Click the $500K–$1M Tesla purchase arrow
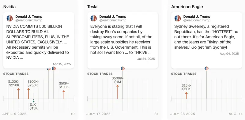245x120 pixels. [118, 92]
